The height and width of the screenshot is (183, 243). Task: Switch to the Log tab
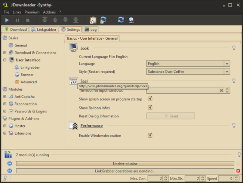coord(90,29)
